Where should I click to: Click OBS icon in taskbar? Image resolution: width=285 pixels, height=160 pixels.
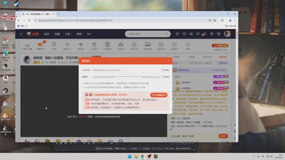tap(149, 156)
